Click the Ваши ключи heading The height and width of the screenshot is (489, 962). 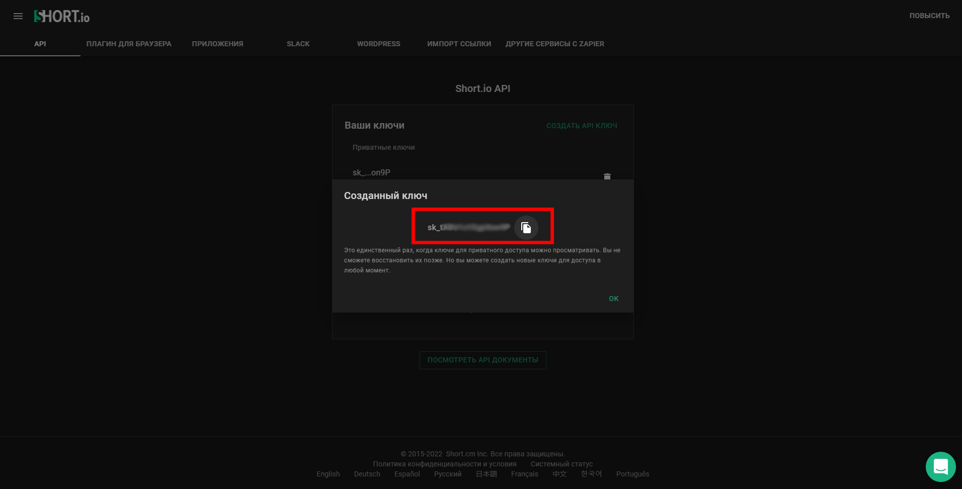click(x=374, y=125)
